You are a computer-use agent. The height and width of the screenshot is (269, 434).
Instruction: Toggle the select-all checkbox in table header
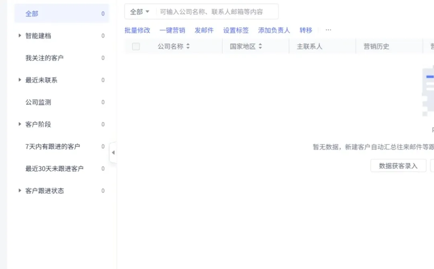(136, 46)
